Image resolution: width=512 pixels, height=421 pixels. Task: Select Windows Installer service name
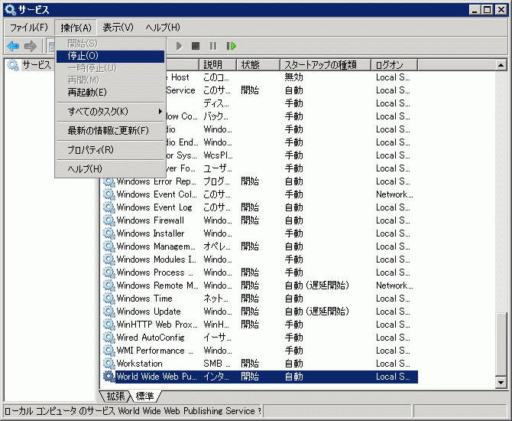pyautogui.click(x=151, y=233)
